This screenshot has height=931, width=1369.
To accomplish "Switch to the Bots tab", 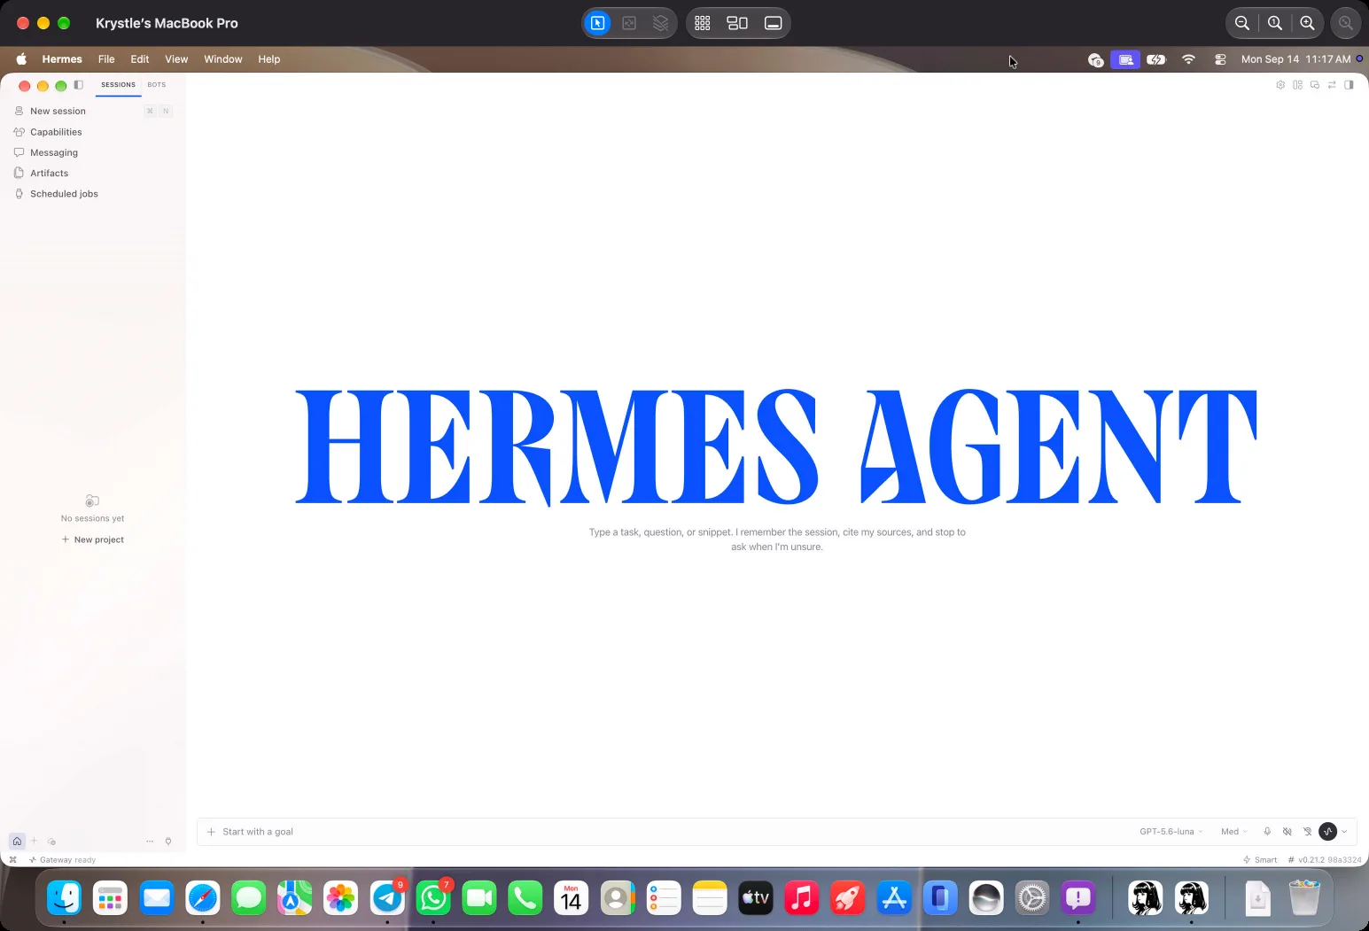I will coord(157,85).
